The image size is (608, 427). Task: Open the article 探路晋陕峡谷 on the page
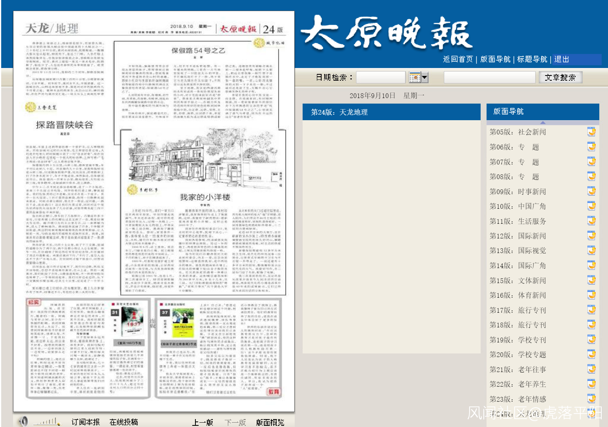(64, 125)
